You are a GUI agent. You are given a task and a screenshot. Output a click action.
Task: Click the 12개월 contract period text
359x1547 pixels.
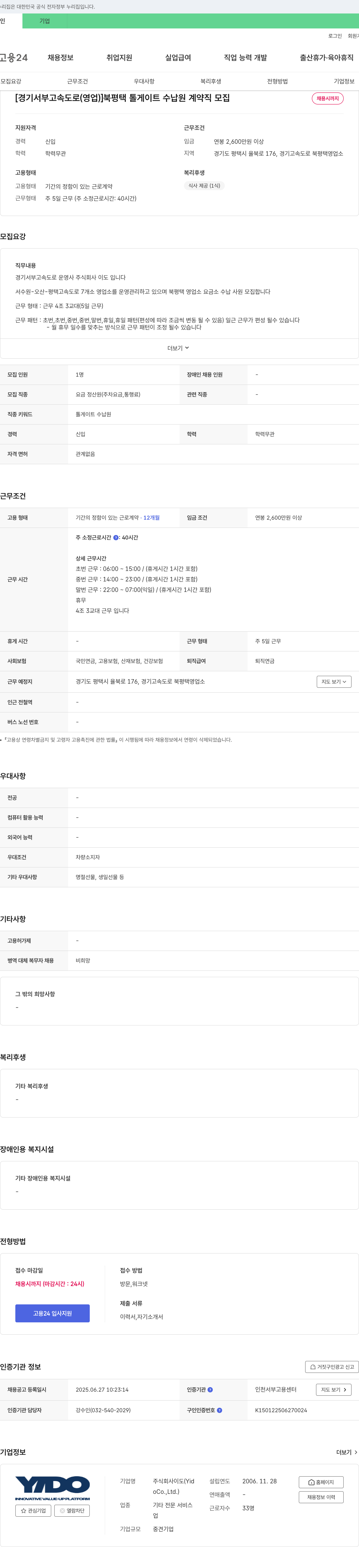pyautogui.click(x=151, y=518)
